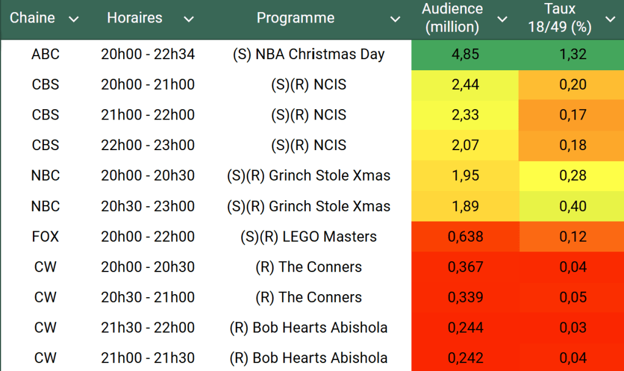Click the yellow 0,40 rate cell
The image size is (624, 371).
click(x=573, y=206)
